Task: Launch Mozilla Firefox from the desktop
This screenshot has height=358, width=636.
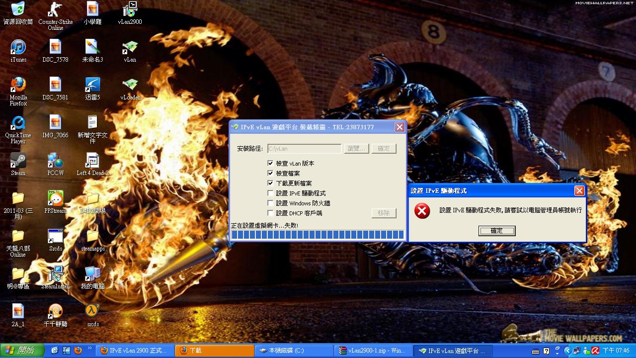Action: click(x=18, y=91)
